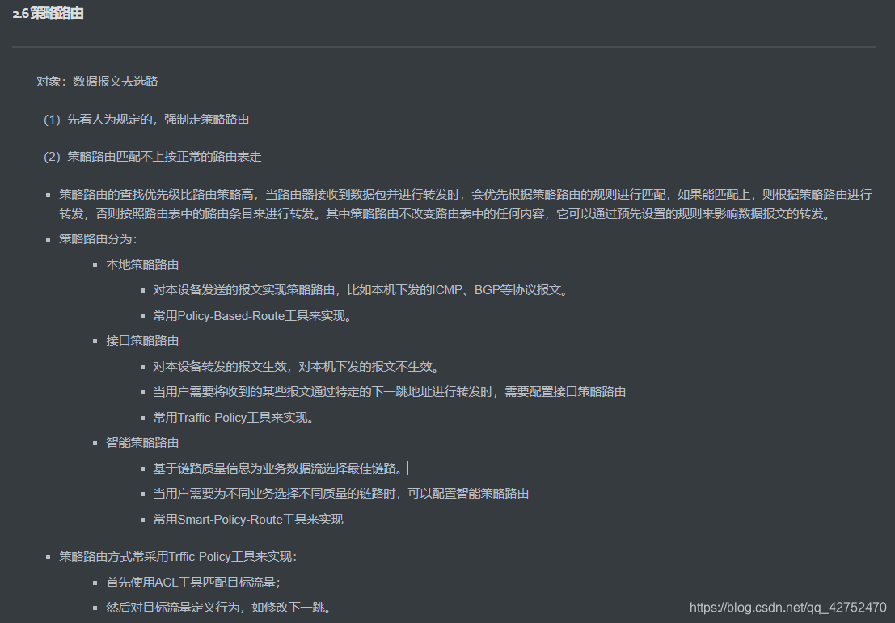Screen dimensions: 895x623
Task: Select the "接口策略路由" list item
Action: click(x=143, y=340)
